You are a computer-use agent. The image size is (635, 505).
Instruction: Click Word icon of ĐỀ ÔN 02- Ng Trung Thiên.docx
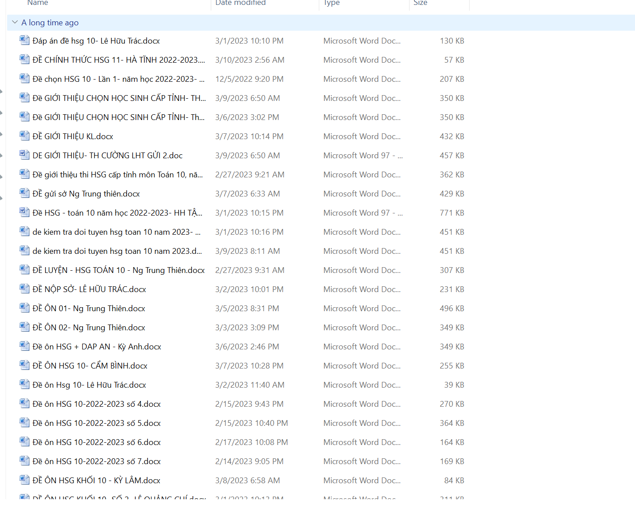tap(24, 327)
